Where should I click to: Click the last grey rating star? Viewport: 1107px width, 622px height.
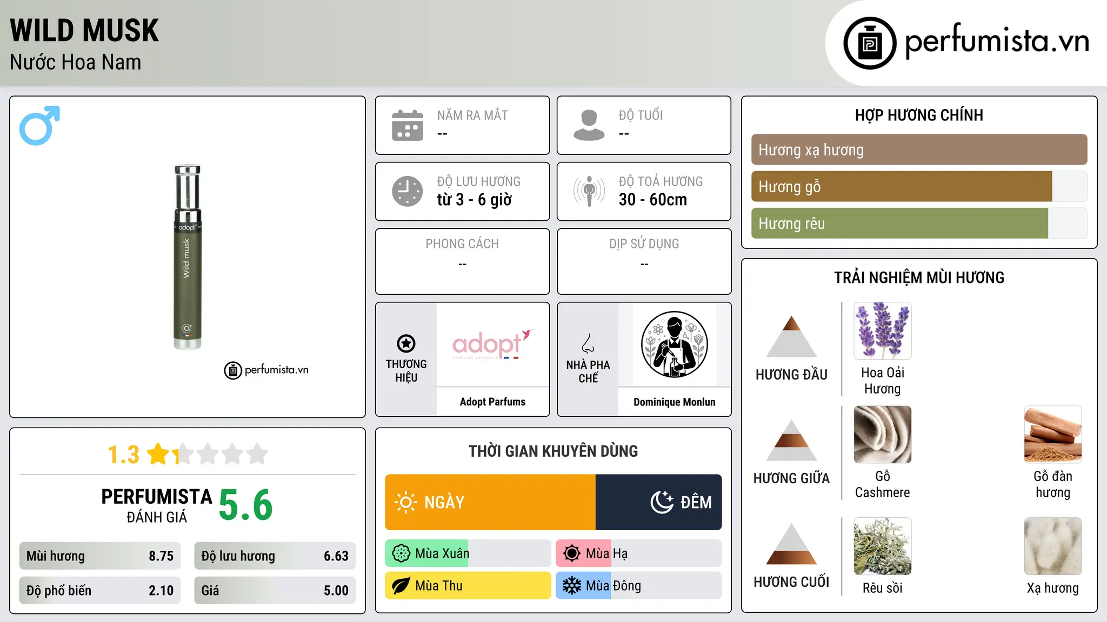point(257,454)
